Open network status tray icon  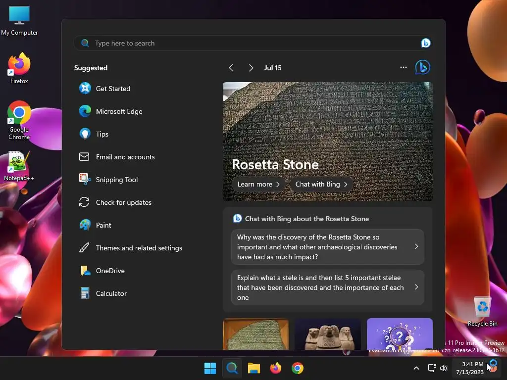(432, 368)
